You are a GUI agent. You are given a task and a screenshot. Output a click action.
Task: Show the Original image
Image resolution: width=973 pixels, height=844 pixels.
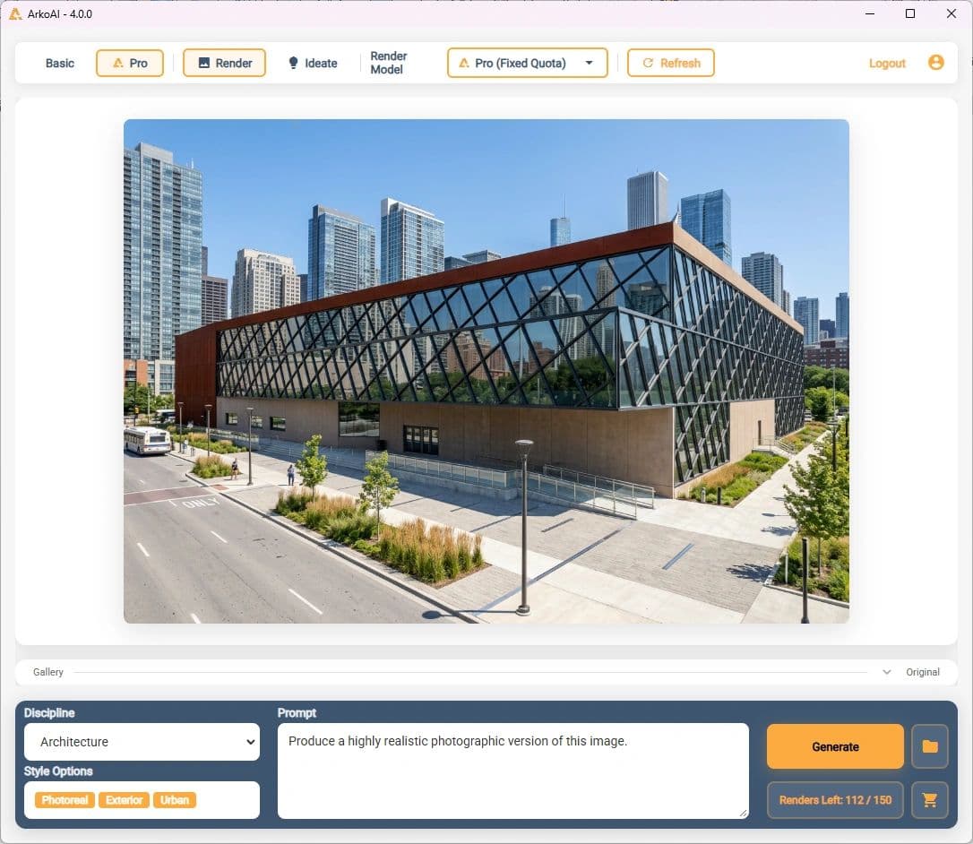(922, 672)
